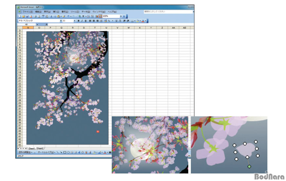Screen dimensions: 286x181
Task: Open the Borders dropdown arrow
Action: pyautogui.click(x=135, y=21)
